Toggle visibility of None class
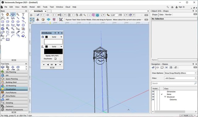Viewport: 198px width, 117px height. pyautogui.click(x=153, y=94)
